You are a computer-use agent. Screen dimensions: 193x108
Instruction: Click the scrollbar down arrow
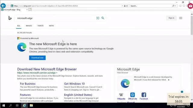[x=192, y=100]
